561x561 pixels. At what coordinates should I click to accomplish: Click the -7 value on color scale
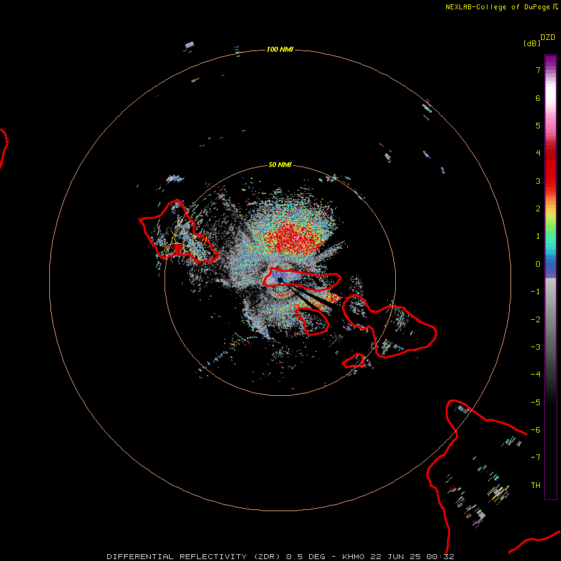click(535, 458)
